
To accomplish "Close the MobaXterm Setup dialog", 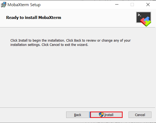I will click(x=148, y=5).
